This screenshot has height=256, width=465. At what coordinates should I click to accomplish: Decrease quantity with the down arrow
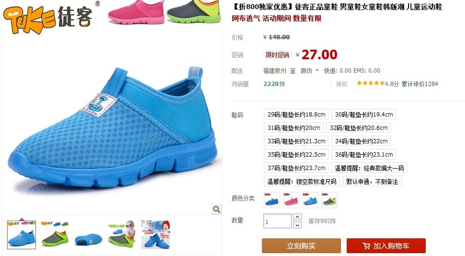297,225
